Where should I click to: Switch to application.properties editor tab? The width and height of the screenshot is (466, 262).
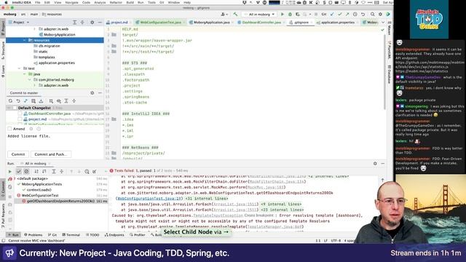(338, 23)
